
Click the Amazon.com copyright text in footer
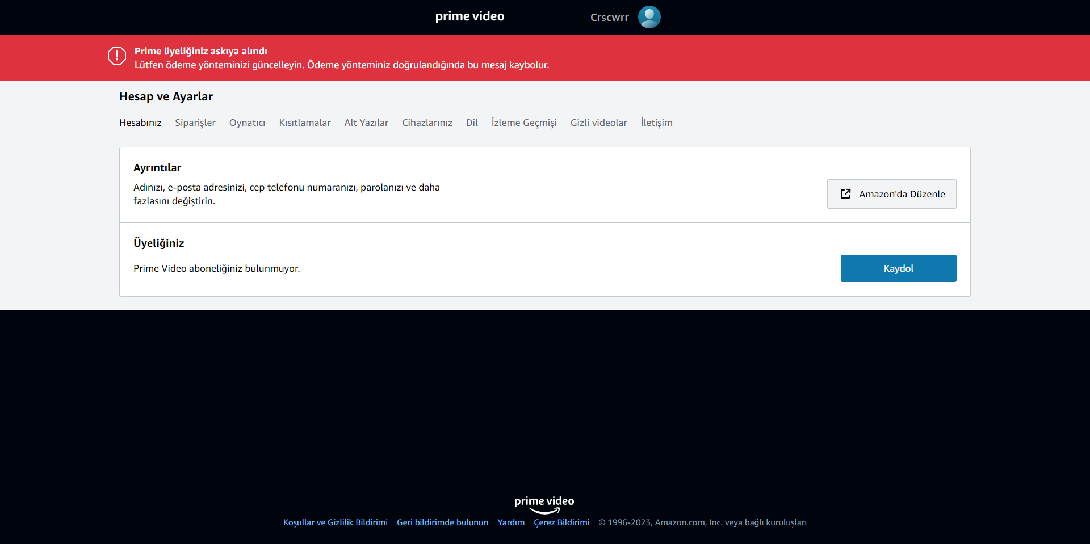pyautogui.click(x=702, y=522)
